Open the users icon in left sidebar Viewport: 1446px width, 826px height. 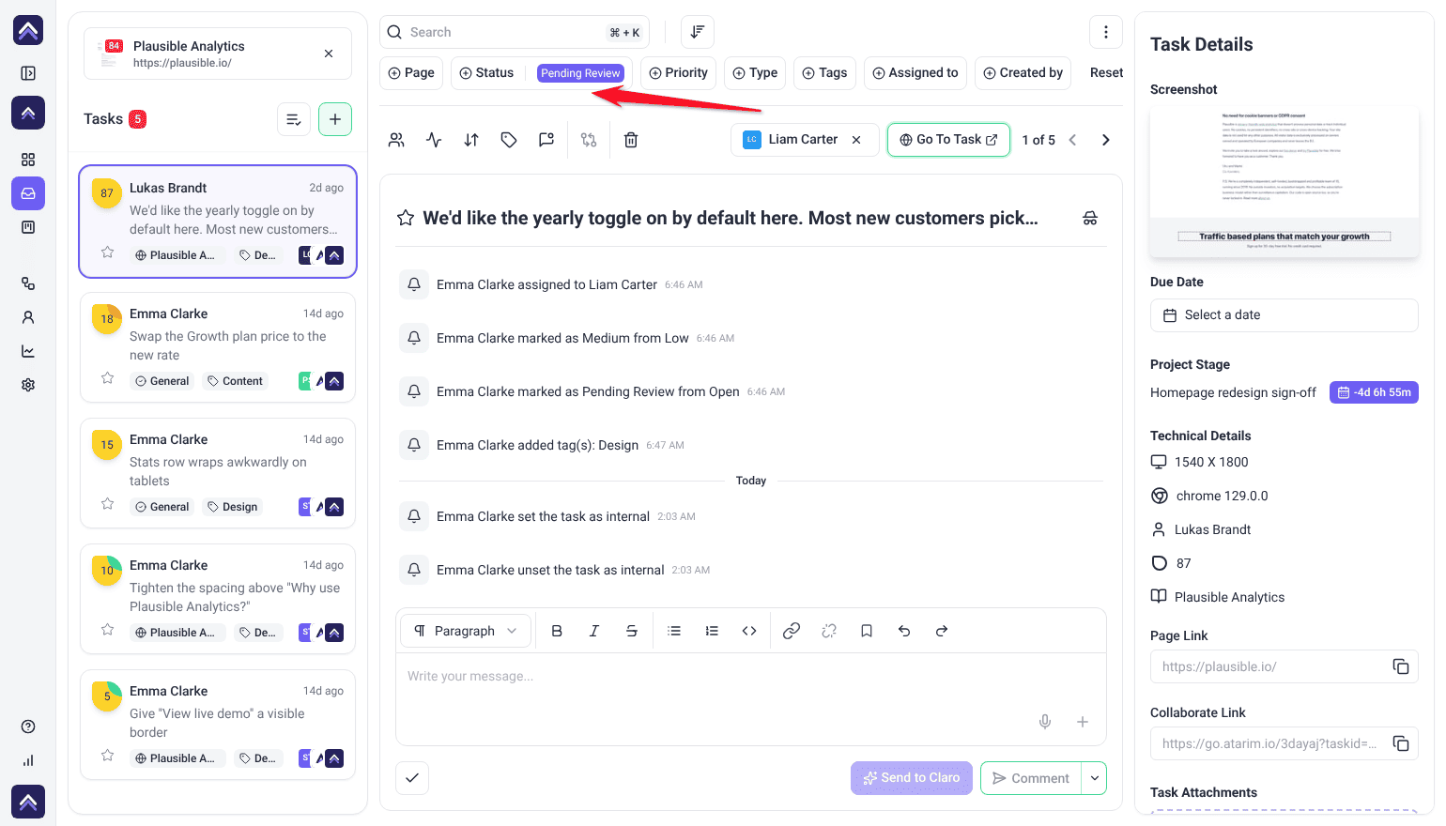pos(28,317)
